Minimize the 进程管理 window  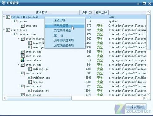click(x=138, y=4)
